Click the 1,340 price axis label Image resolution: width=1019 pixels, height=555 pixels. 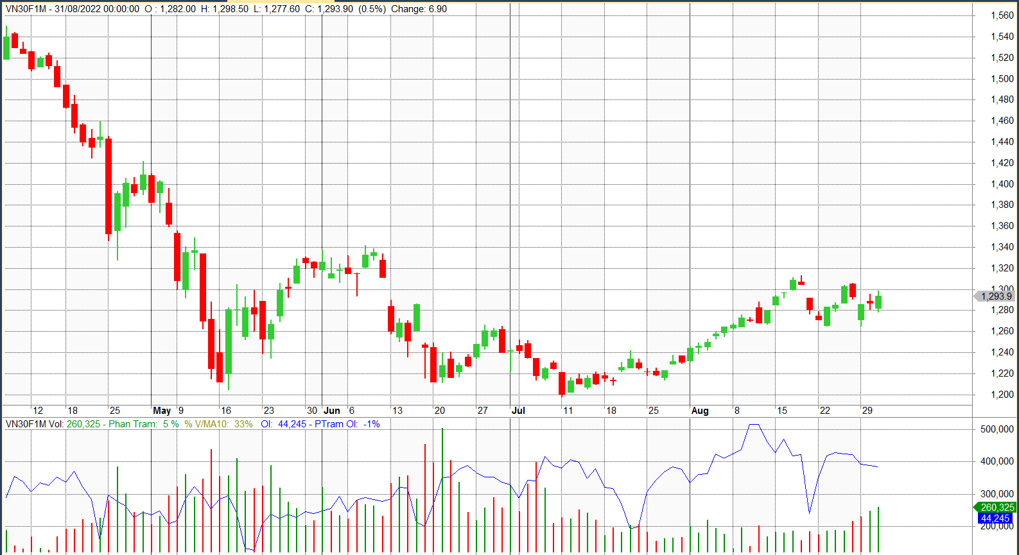click(x=1002, y=247)
